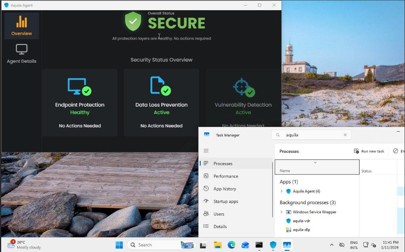
Task: Toggle the Task Manager hamburger navigation menu
Action: click(206, 150)
